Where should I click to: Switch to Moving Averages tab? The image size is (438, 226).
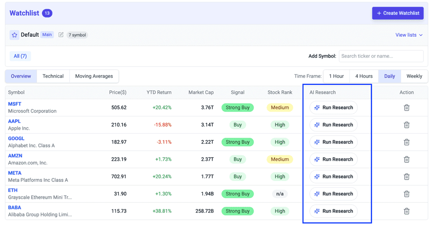click(94, 76)
